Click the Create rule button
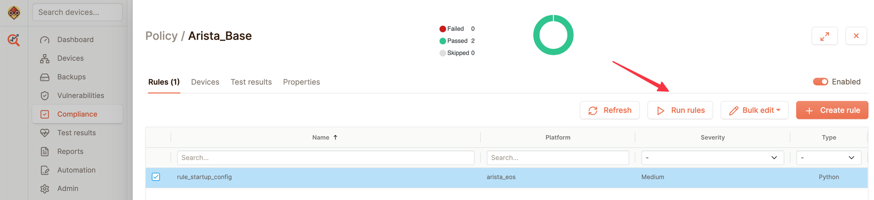874x200 pixels. pyautogui.click(x=832, y=110)
